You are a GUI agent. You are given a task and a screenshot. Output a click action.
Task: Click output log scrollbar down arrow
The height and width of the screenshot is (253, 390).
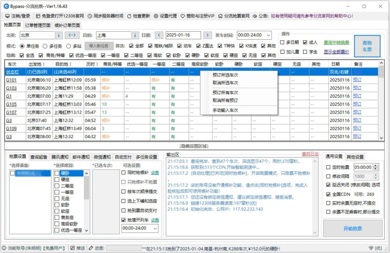pos(315,232)
